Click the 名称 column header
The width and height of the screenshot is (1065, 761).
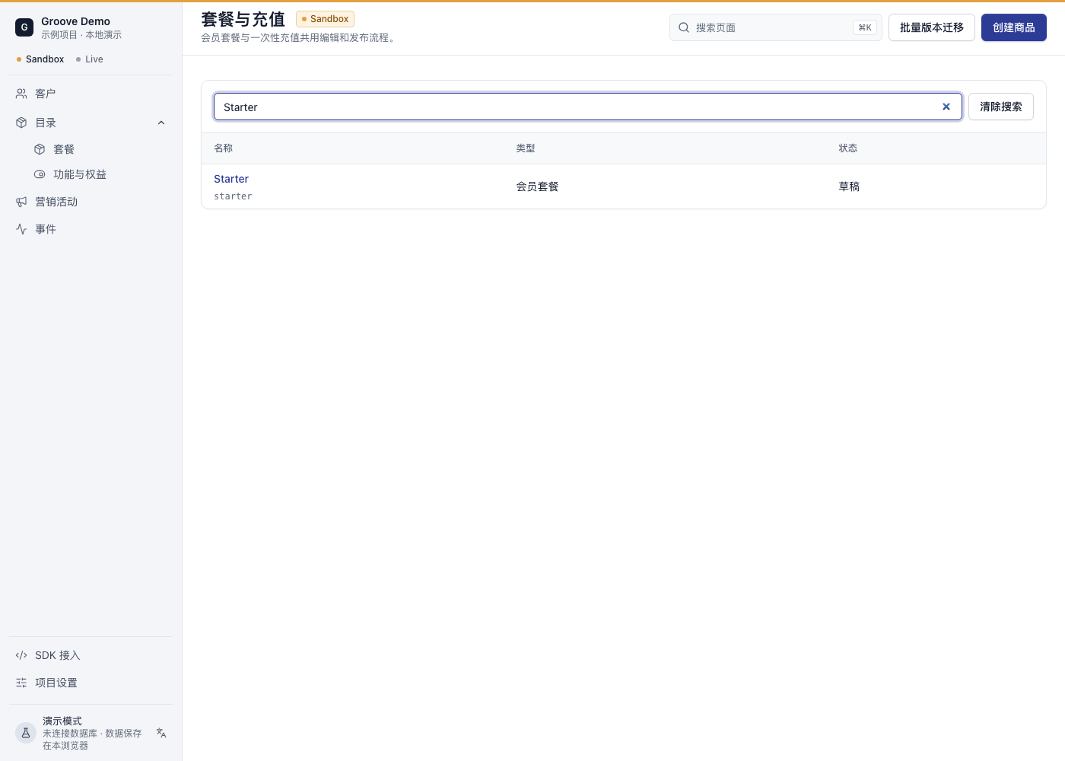[224, 148]
